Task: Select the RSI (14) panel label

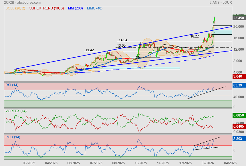Action: tap(12, 85)
